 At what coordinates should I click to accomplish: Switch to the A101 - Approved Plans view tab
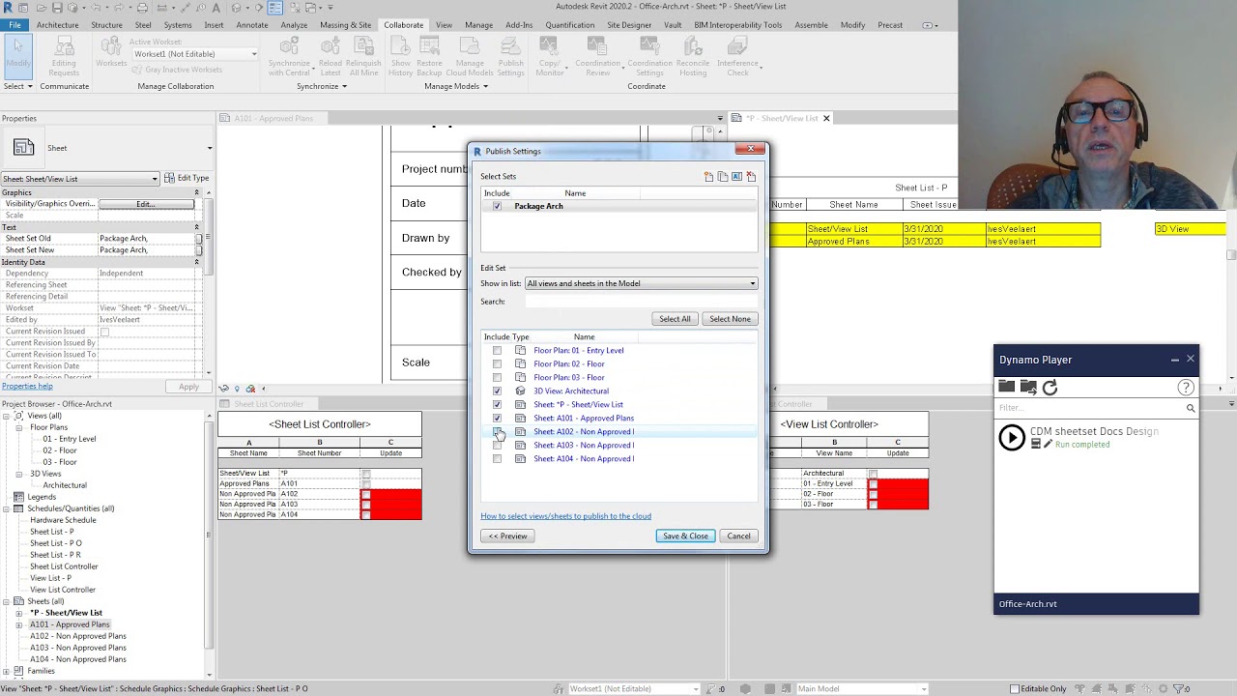273,118
